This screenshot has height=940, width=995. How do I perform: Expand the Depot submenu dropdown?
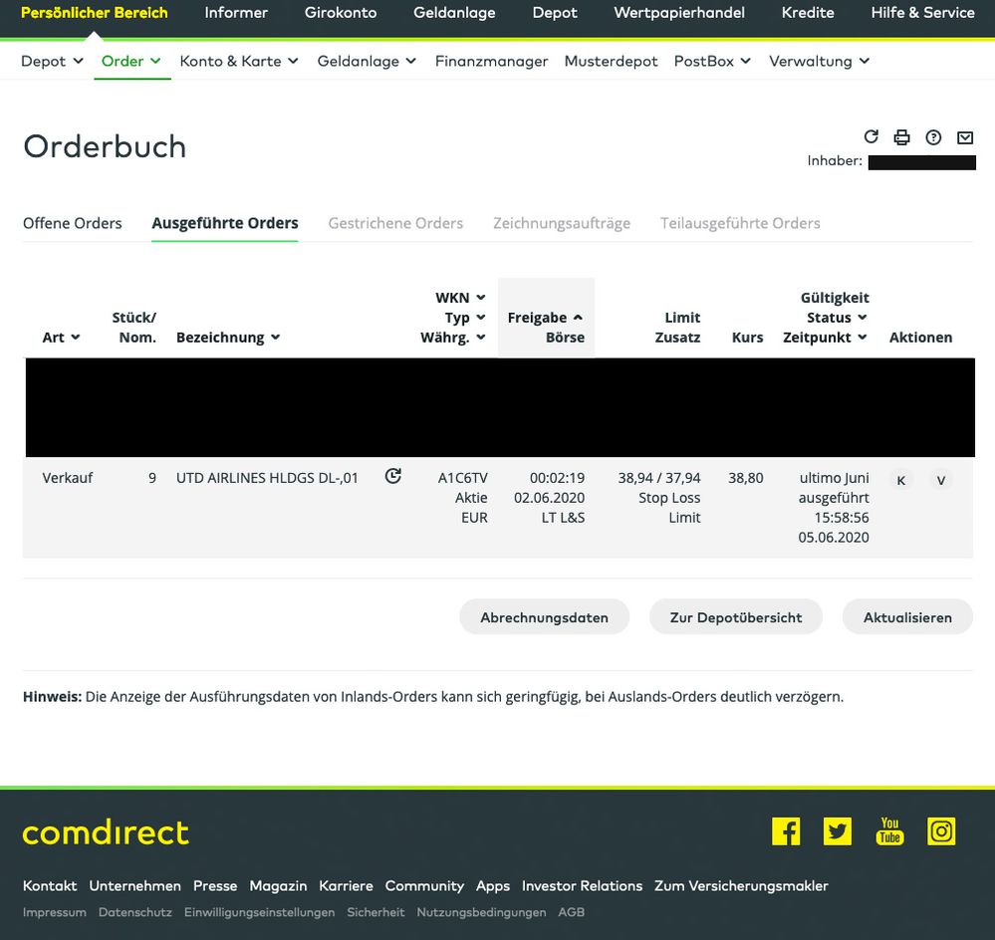52,61
